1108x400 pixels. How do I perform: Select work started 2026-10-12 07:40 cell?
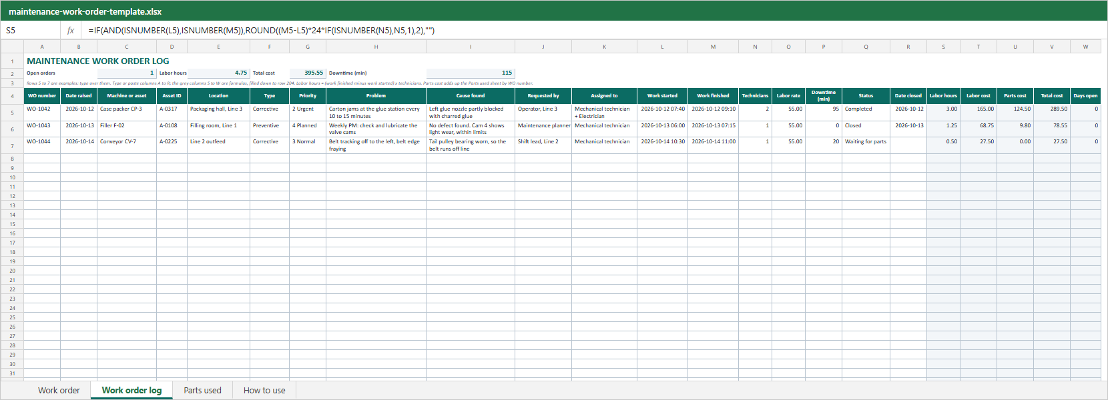[x=662, y=113]
